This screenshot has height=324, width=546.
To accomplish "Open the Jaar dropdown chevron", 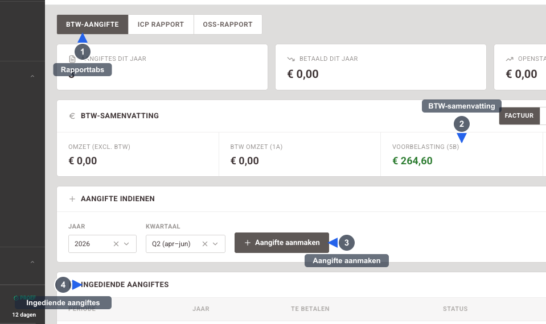I will point(127,244).
